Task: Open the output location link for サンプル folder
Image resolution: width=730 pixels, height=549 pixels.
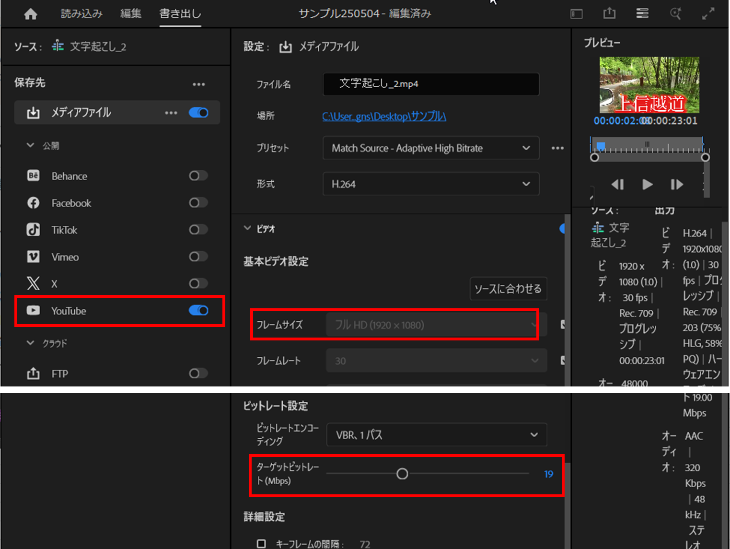Action: 384,116
